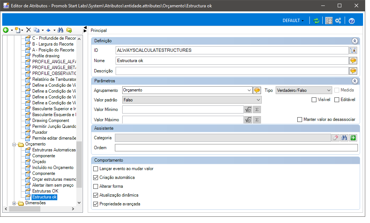This screenshot has width=370, height=223.
Task: Click the gears settings icon in header
Action: click(x=338, y=21)
